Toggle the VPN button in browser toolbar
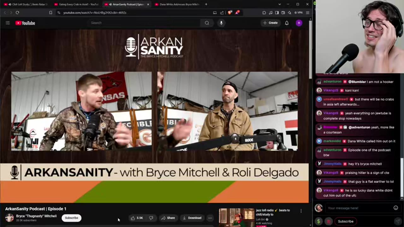 (299, 13)
